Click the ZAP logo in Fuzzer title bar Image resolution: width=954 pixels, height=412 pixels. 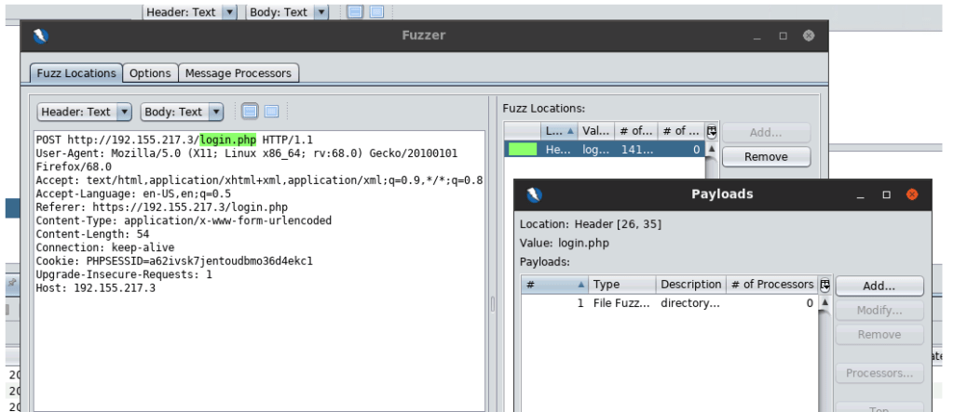(x=40, y=36)
